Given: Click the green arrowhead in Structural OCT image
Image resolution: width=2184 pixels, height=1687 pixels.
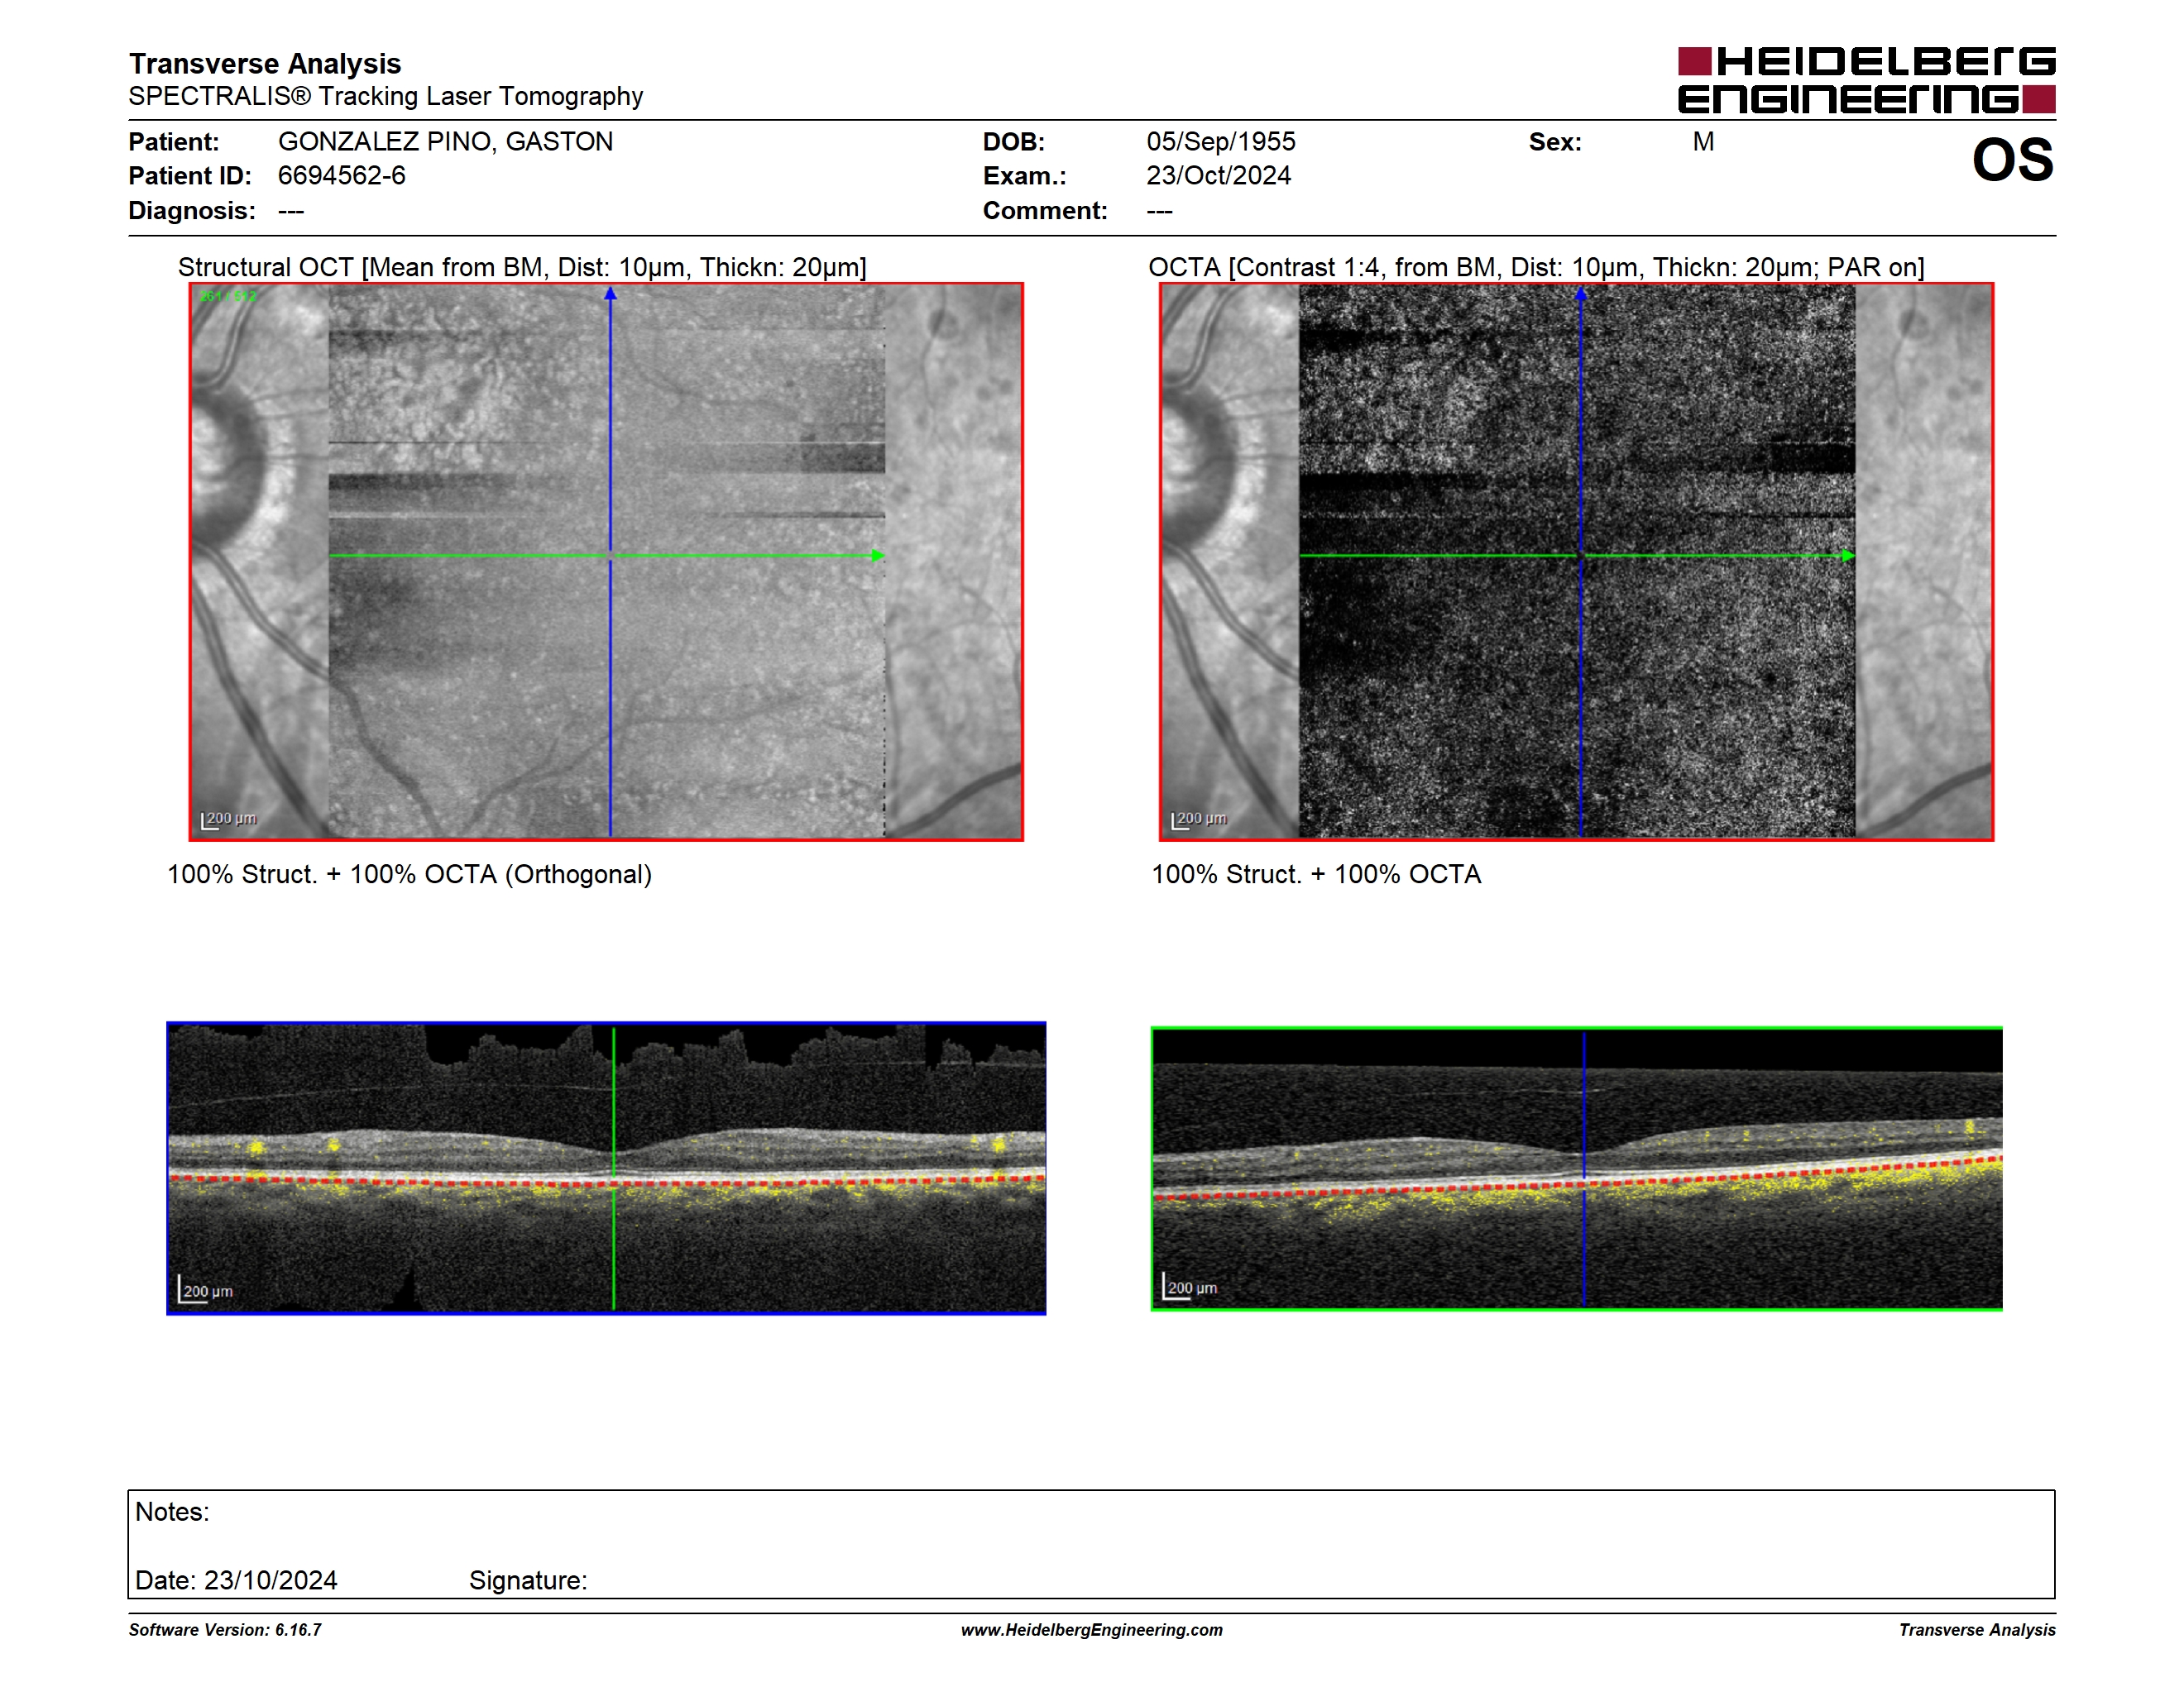Looking at the screenshot, I should [878, 556].
